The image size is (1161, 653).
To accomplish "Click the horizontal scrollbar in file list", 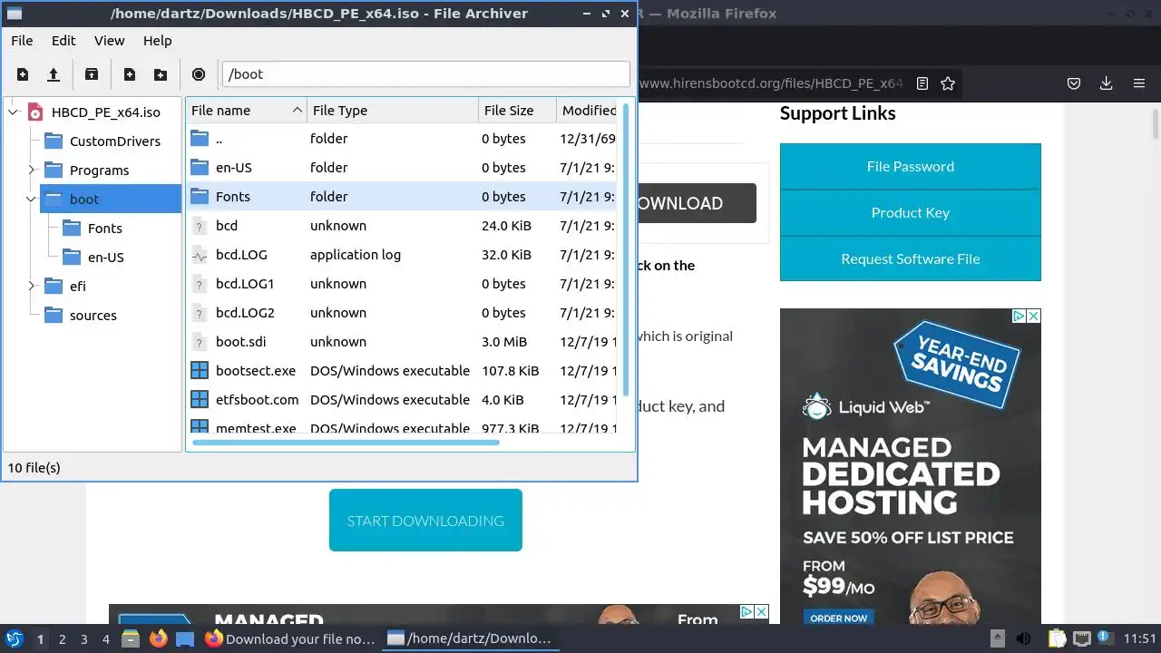I will (x=346, y=443).
